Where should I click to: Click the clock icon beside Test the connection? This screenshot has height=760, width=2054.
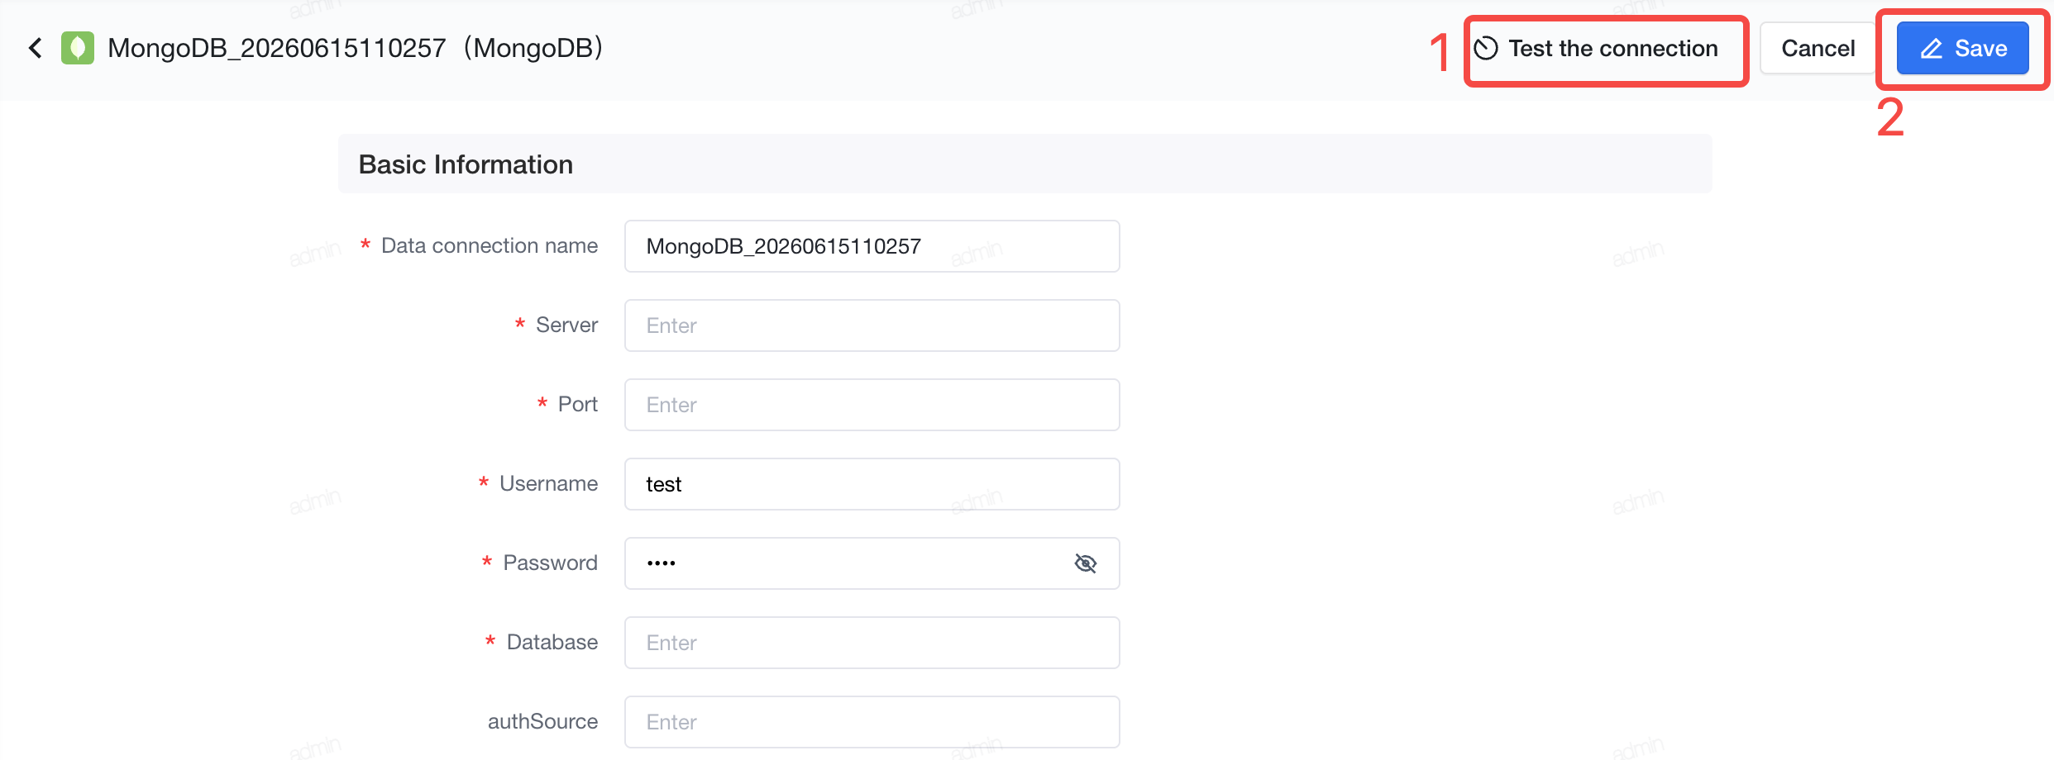click(1486, 49)
